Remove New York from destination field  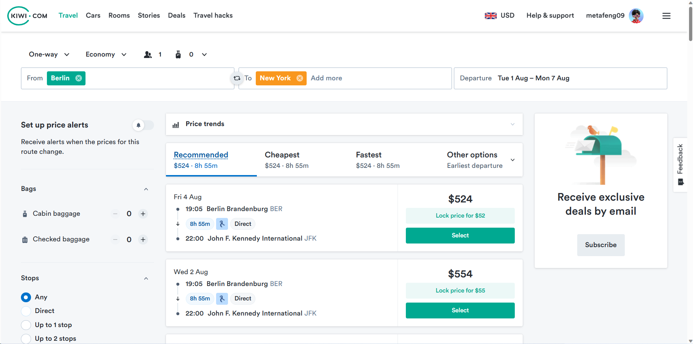[300, 78]
